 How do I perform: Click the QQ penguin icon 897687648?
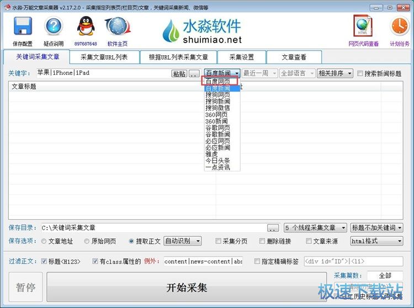click(86, 26)
